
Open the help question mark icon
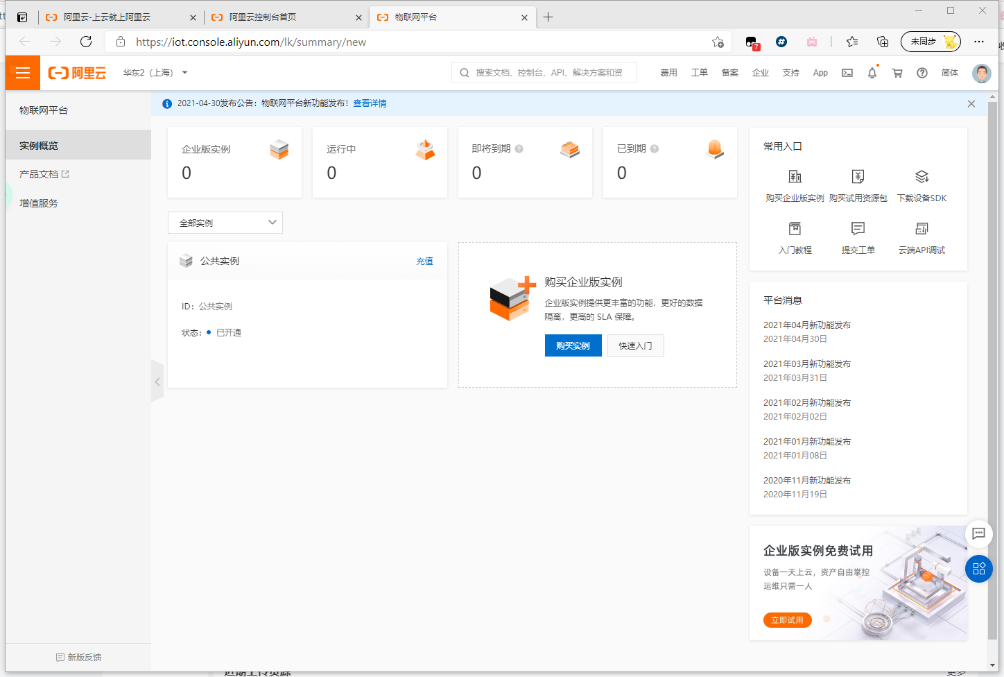(x=922, y=73)
